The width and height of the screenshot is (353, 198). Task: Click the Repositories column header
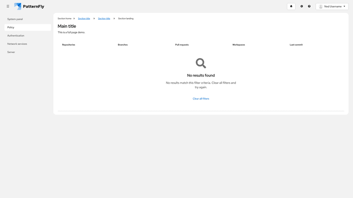click(x=68, y=45)
